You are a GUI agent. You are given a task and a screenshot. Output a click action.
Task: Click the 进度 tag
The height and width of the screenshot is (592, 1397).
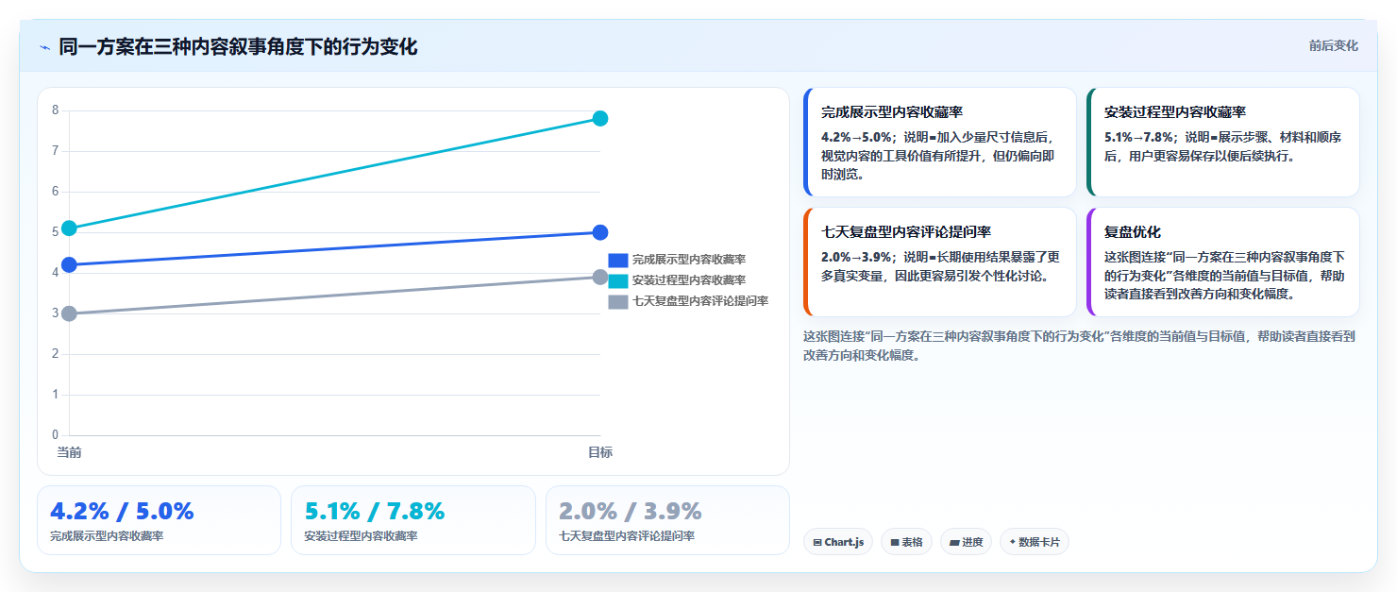(x=966, y=542)
